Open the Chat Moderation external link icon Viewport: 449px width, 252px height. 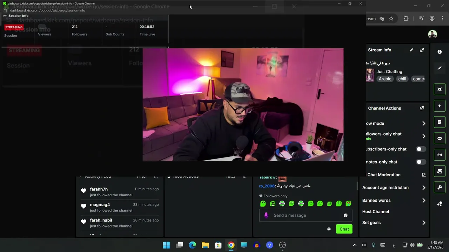click(x=424, y=175)
